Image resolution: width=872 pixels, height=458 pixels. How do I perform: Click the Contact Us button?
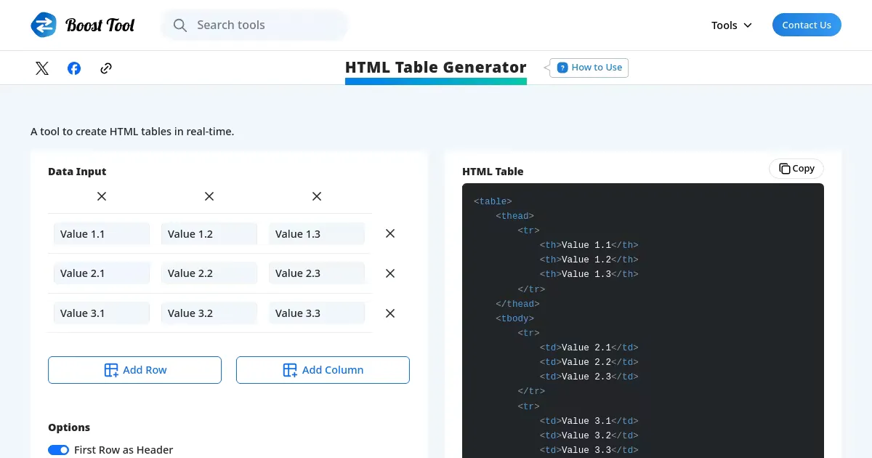(807, 25)
